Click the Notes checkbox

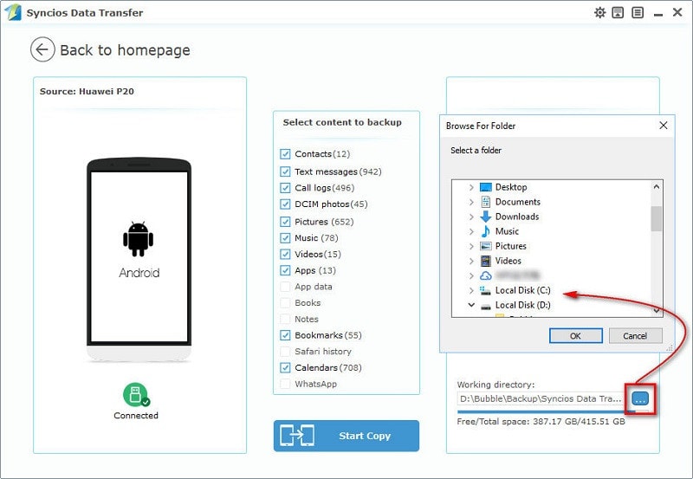click(285, 319)
